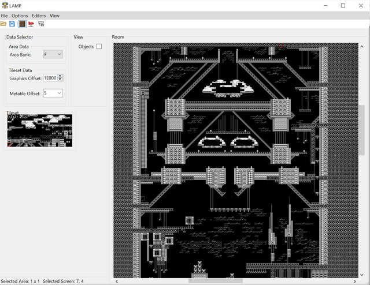The width and height of the screenshot is (370, 285).
Task: Select the brown tile editing mode icon
Action: [x=22, y=24]
